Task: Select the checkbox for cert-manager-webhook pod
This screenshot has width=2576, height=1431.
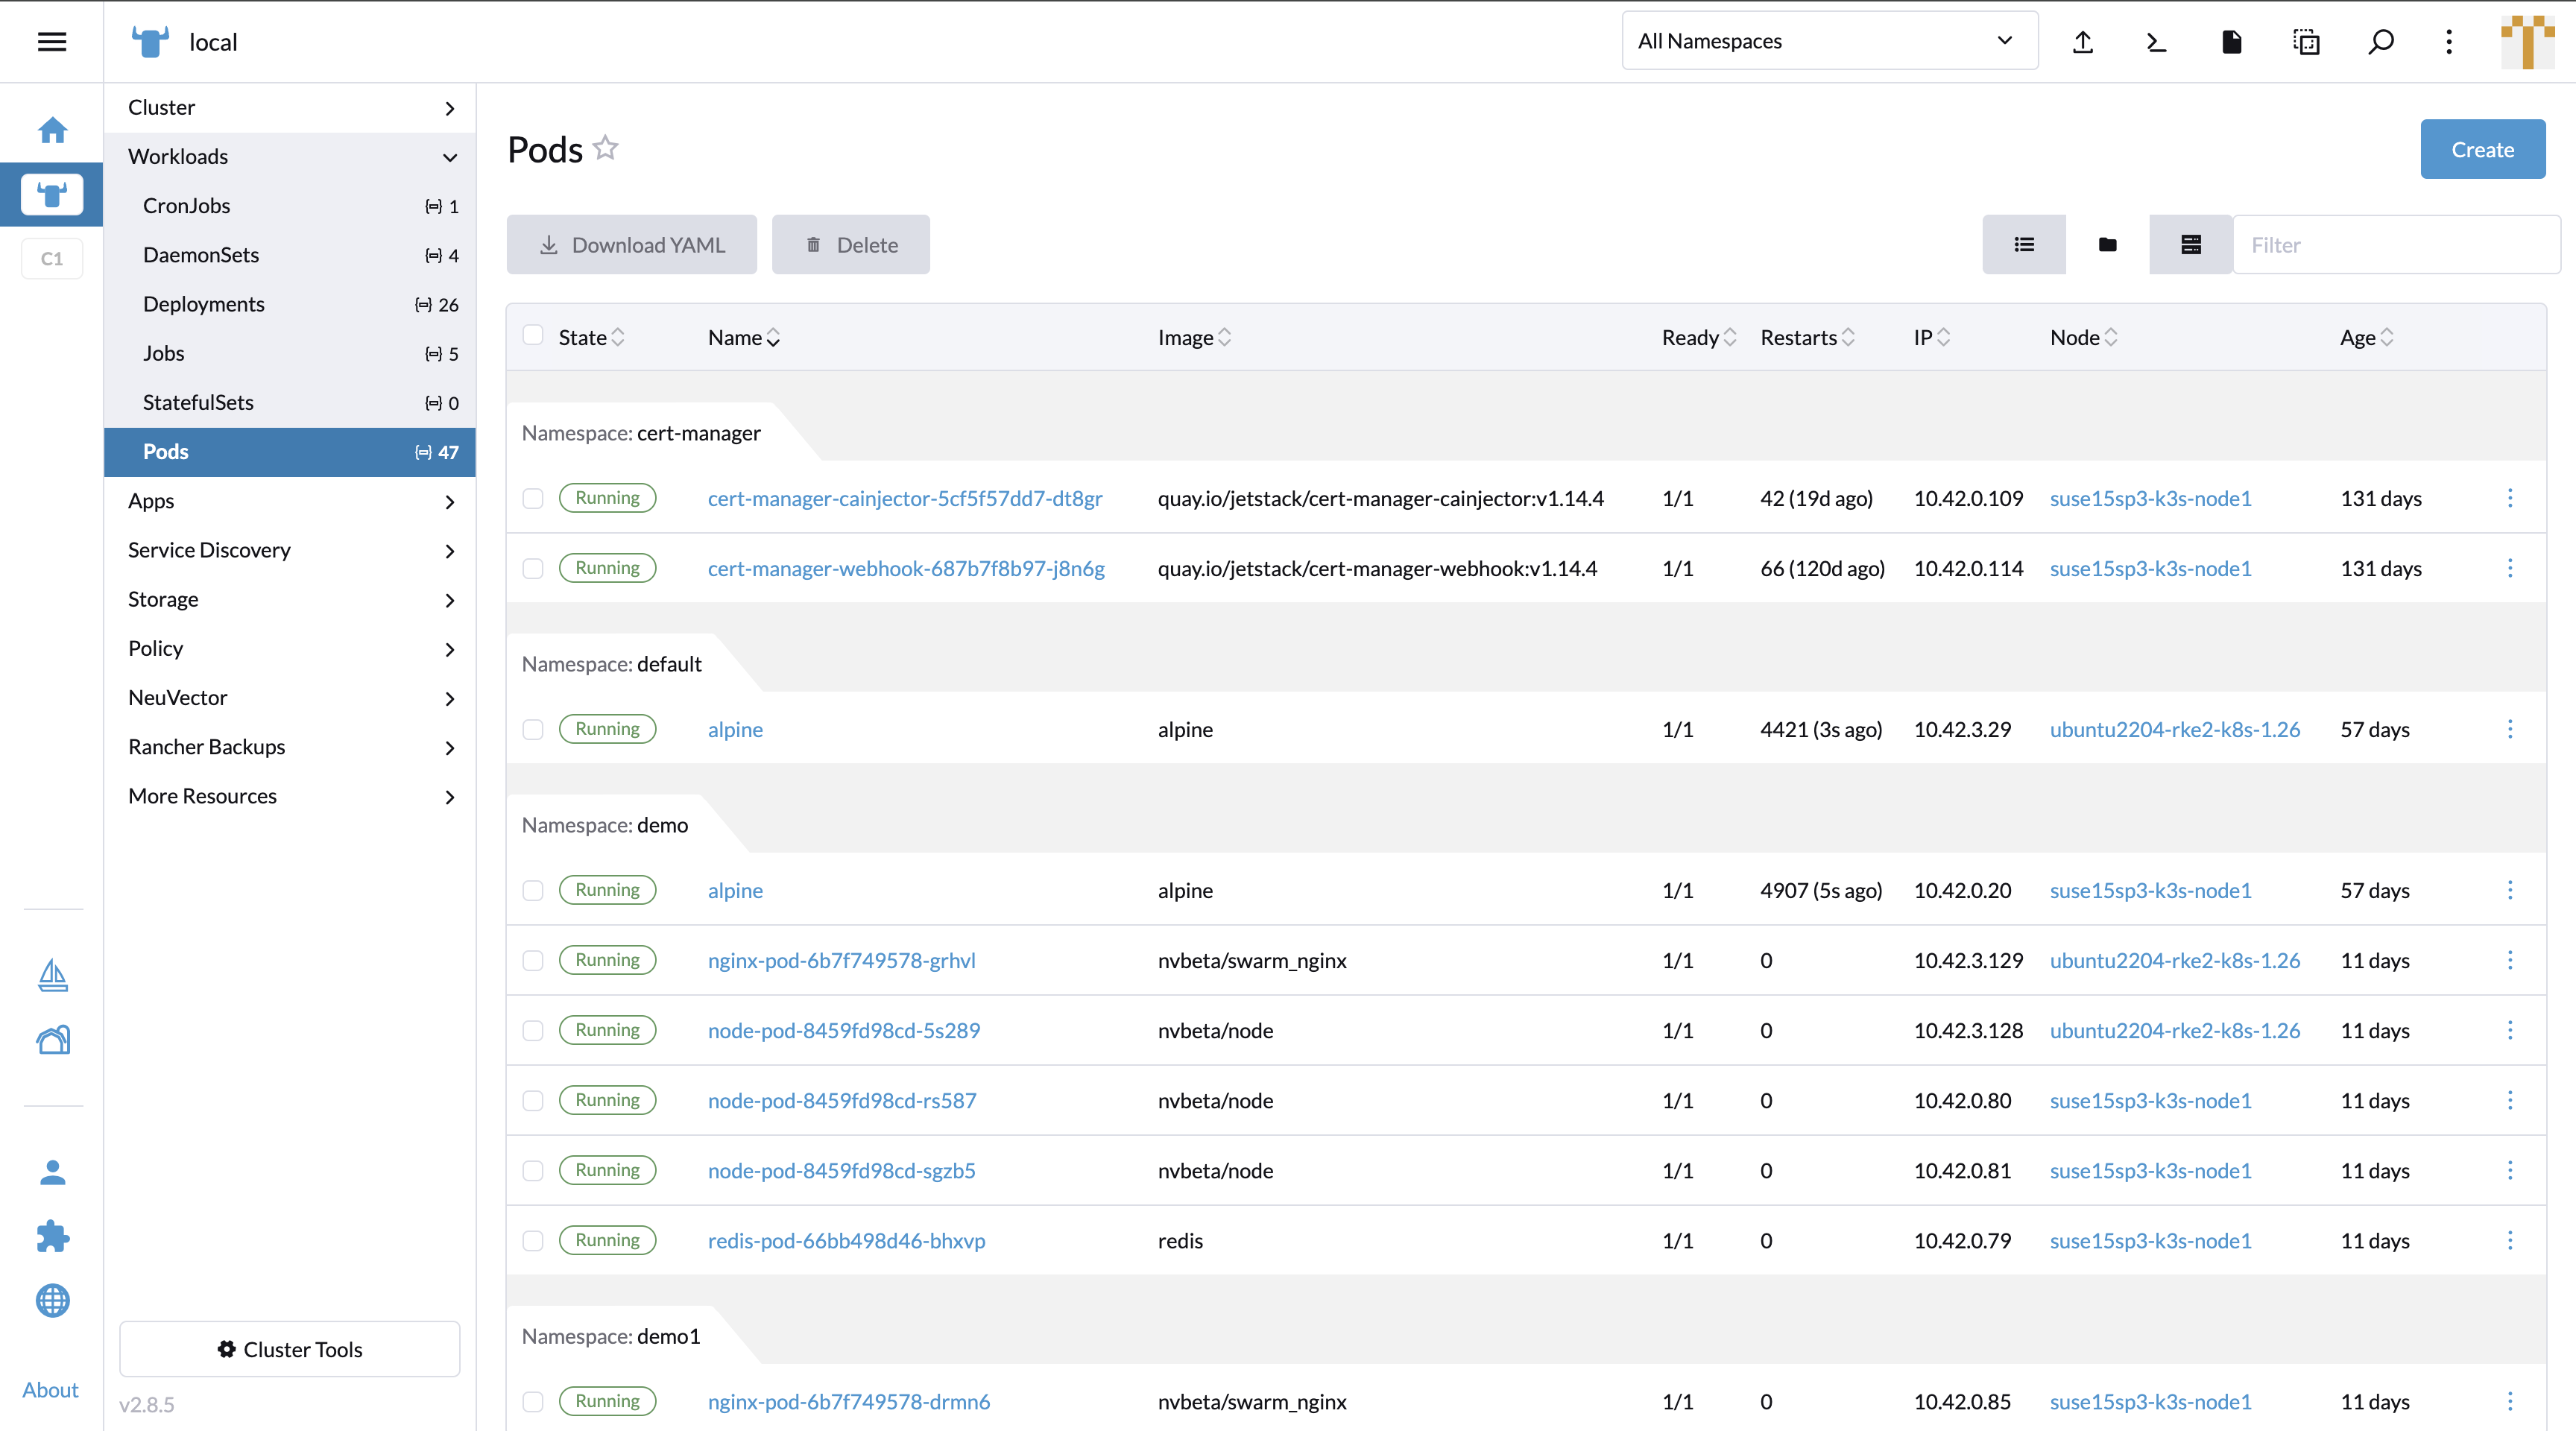Action: pyautogui.click(x=533, y=569)
